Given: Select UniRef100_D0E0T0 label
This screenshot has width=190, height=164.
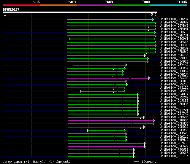Looking at the screenshot, I should coord(174,91).
